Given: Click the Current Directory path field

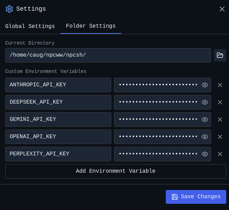Looking at the screenshot, I should 108,55.
